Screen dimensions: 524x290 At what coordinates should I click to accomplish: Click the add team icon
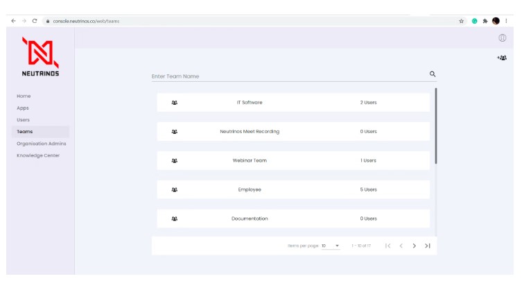click(502, 58)
